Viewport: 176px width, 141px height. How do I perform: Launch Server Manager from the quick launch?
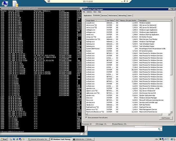[11, 139]
